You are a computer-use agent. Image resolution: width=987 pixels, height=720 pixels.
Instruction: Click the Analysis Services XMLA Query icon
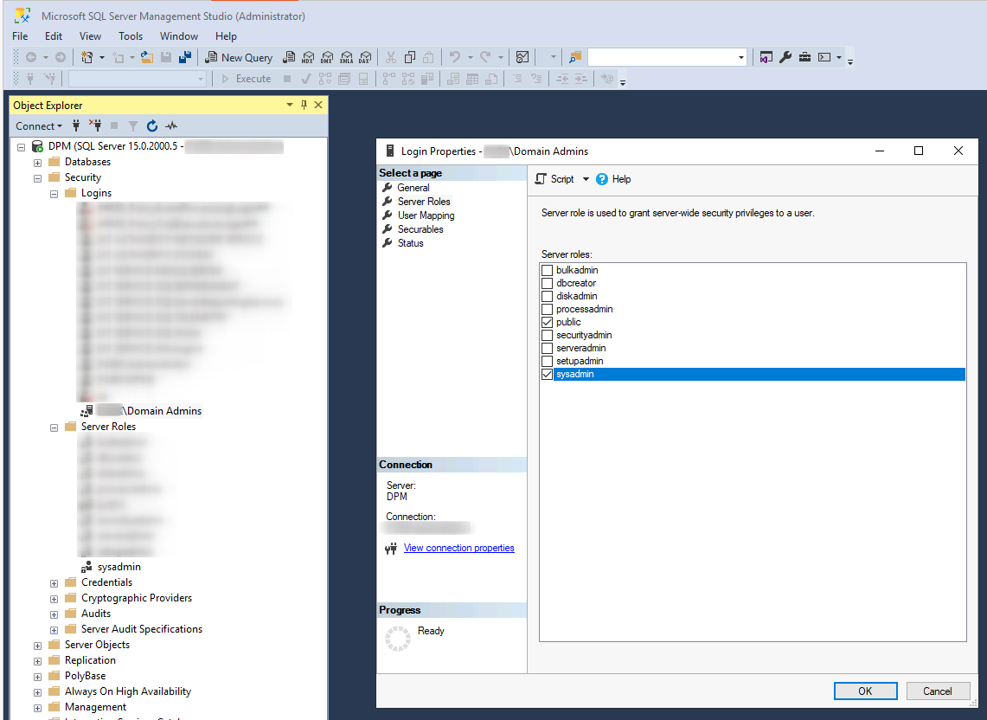346,57
